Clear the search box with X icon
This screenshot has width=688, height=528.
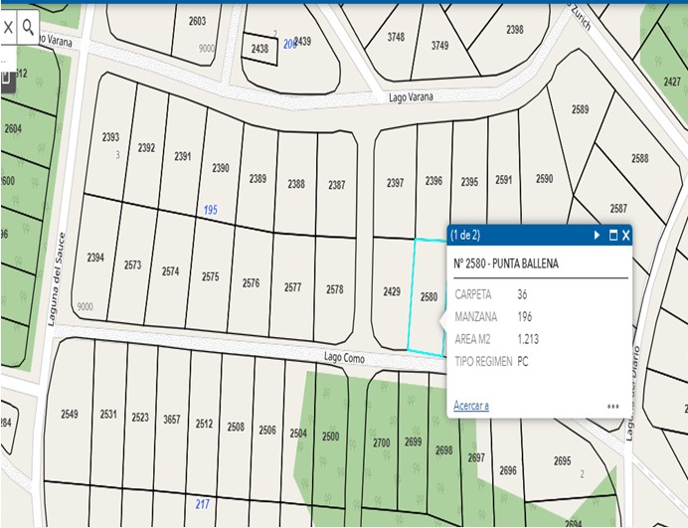coord(8,27)
